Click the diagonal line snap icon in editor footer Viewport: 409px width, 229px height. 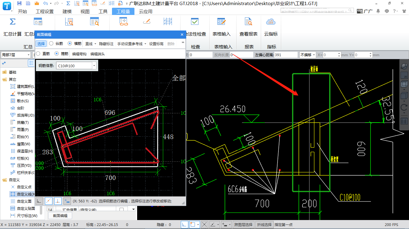coord(49,201)
